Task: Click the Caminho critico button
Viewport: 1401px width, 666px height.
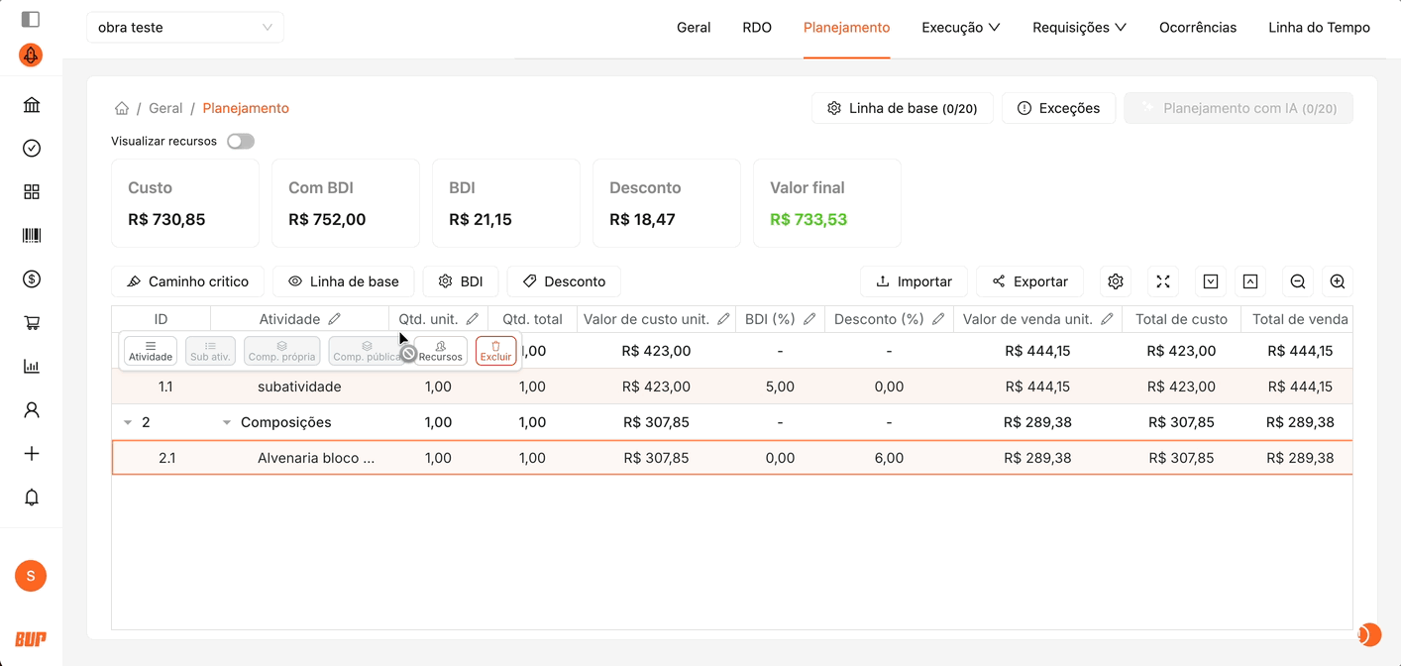Action: tap(187, 281)
